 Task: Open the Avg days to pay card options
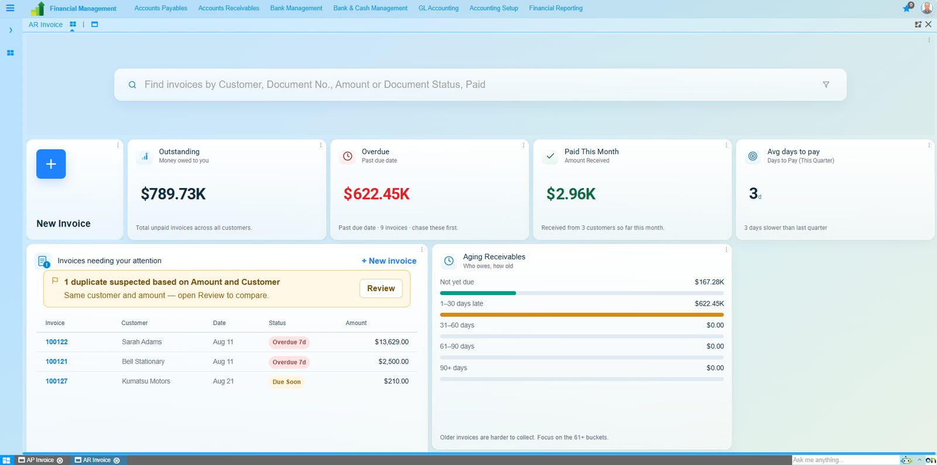click(929, 145)
